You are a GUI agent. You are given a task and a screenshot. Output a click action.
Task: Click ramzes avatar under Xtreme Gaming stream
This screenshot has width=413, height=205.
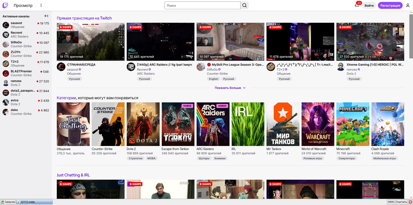pos(340,67)
